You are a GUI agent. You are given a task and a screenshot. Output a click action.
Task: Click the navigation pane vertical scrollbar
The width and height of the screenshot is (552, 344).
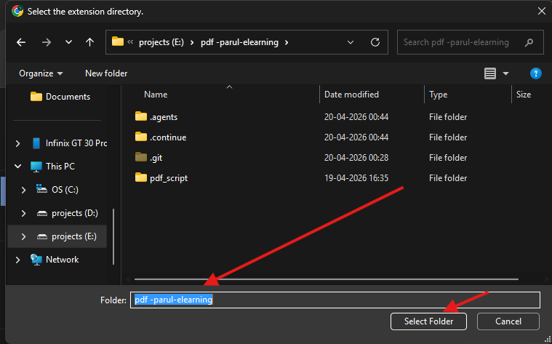[x=113, y=236]
